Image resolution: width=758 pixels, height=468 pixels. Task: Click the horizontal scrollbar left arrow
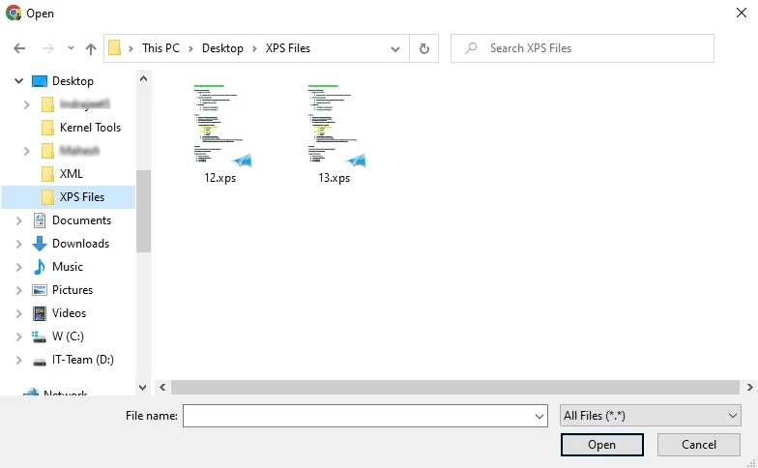pyautogui.click(x=162, y=387)
